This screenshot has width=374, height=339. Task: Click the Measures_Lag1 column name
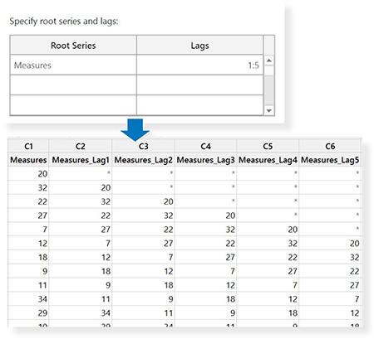click(81, 160)
